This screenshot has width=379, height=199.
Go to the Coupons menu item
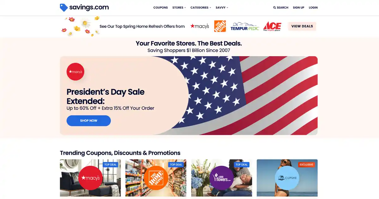click(160, 8)
